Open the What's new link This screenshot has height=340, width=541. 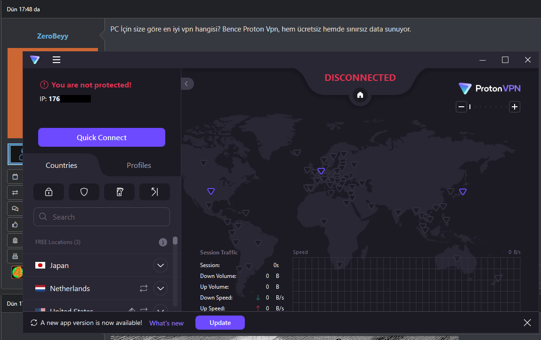(166, 323)
